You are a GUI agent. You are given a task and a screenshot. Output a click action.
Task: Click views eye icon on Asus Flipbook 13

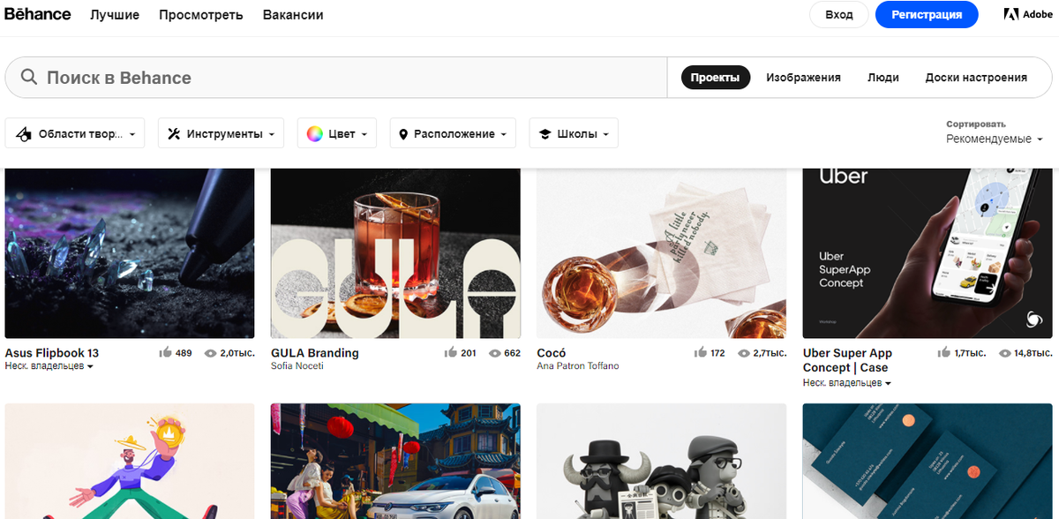click(210, 353)
